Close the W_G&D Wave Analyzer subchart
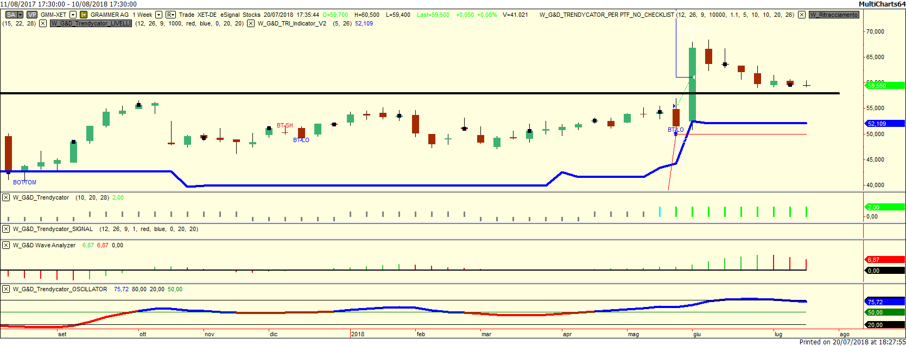Screen dimensions: 906x346 click(x=6, y=245)
